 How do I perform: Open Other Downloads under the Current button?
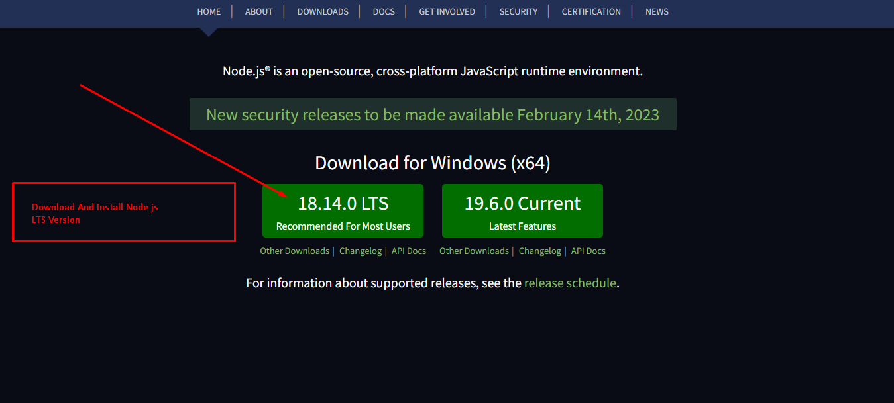pyautogui.click(x=474, y=251)
